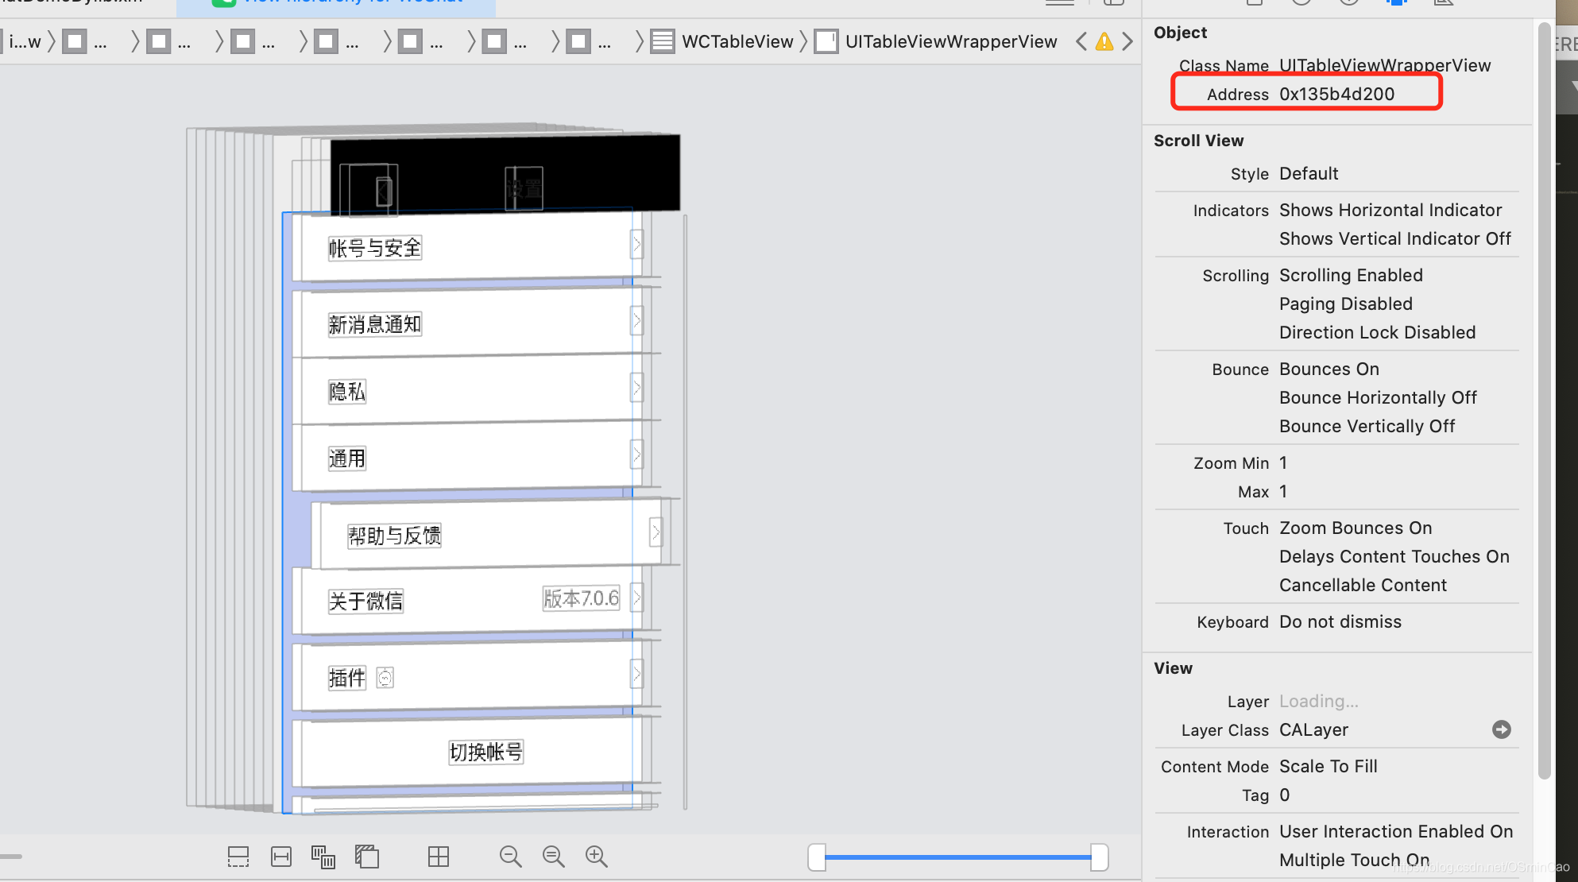Click the right handle of depth slider
This screenshot has width=1578, height=882.
[1099, 857]
